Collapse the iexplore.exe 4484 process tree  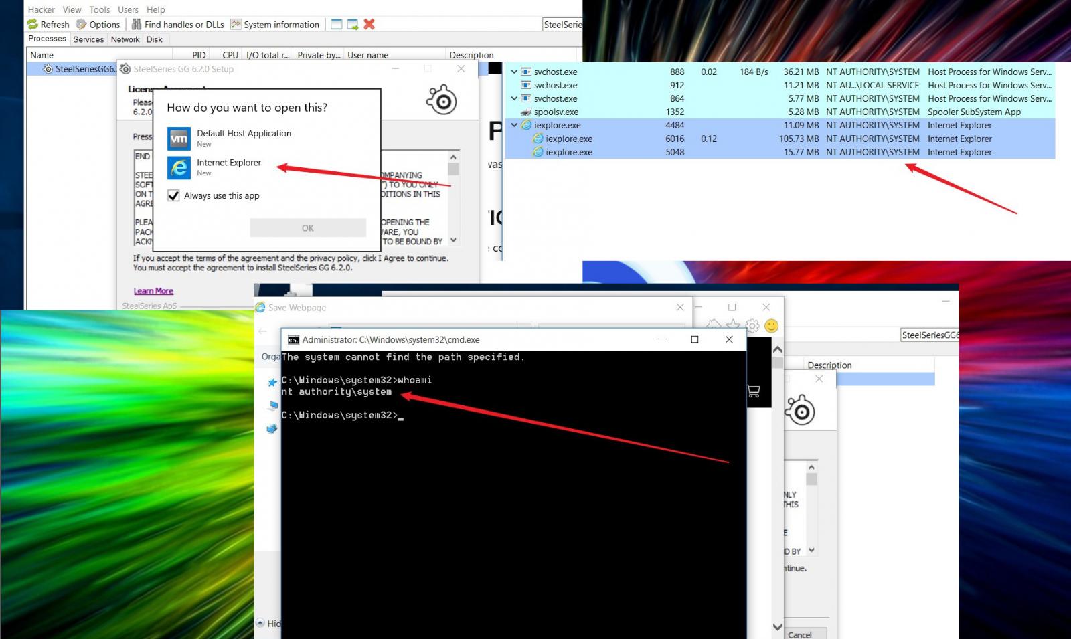tap(514, 125)
